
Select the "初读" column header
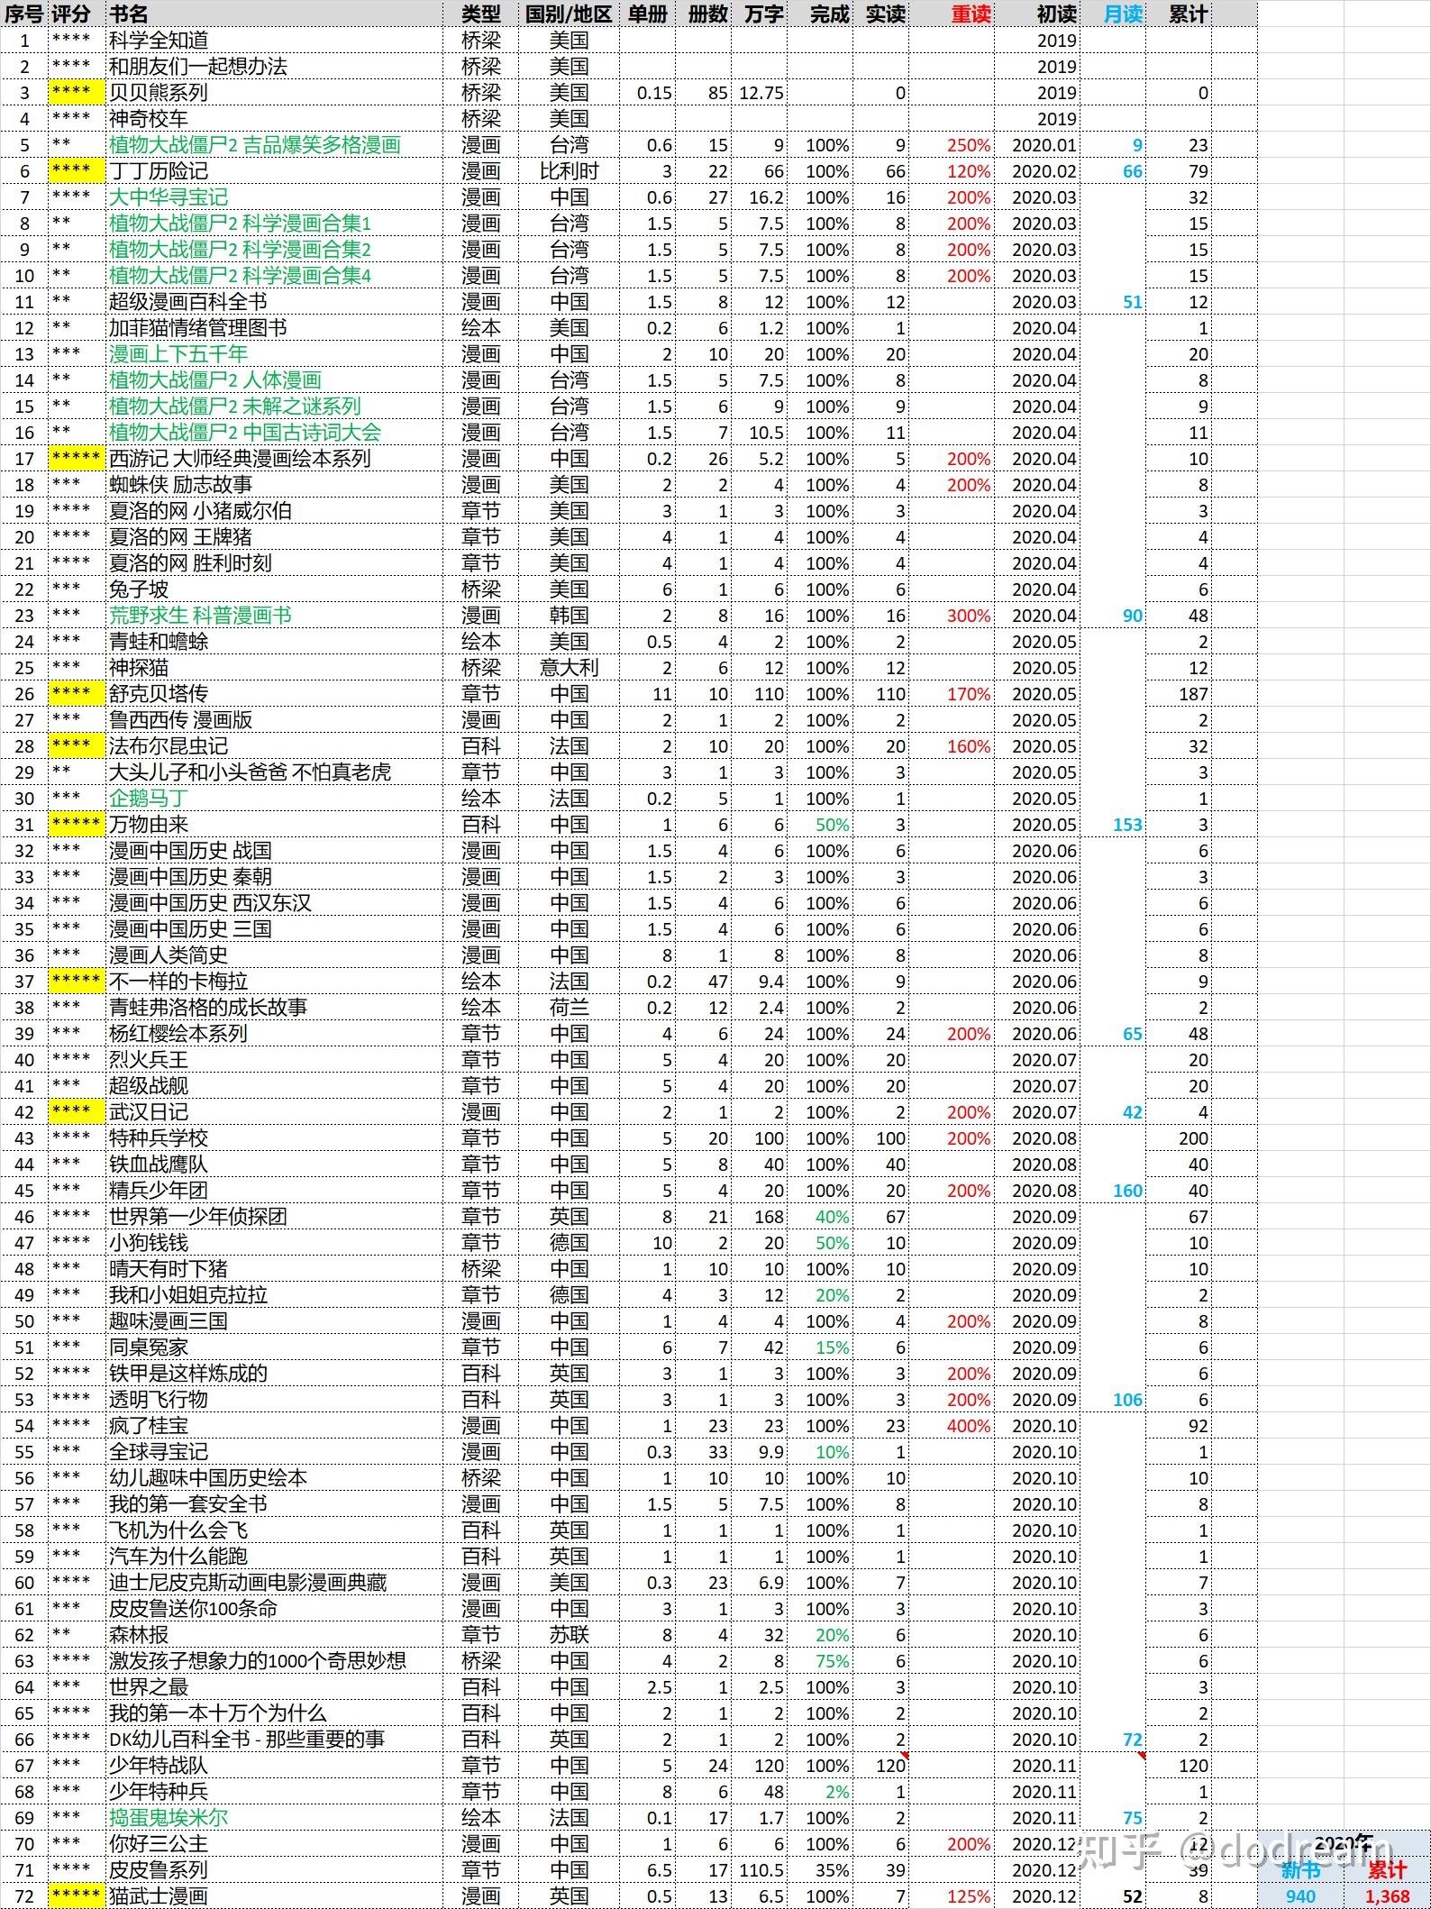(1056, 14)
